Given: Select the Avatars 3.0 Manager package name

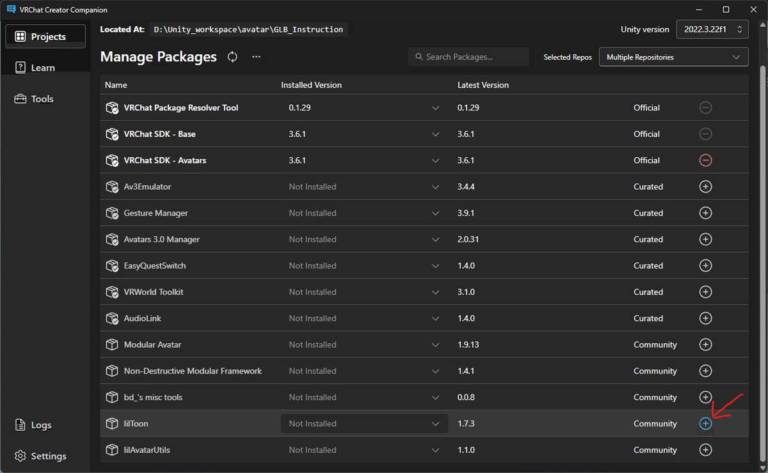Looking at the screenshot, I should point(162,239).
